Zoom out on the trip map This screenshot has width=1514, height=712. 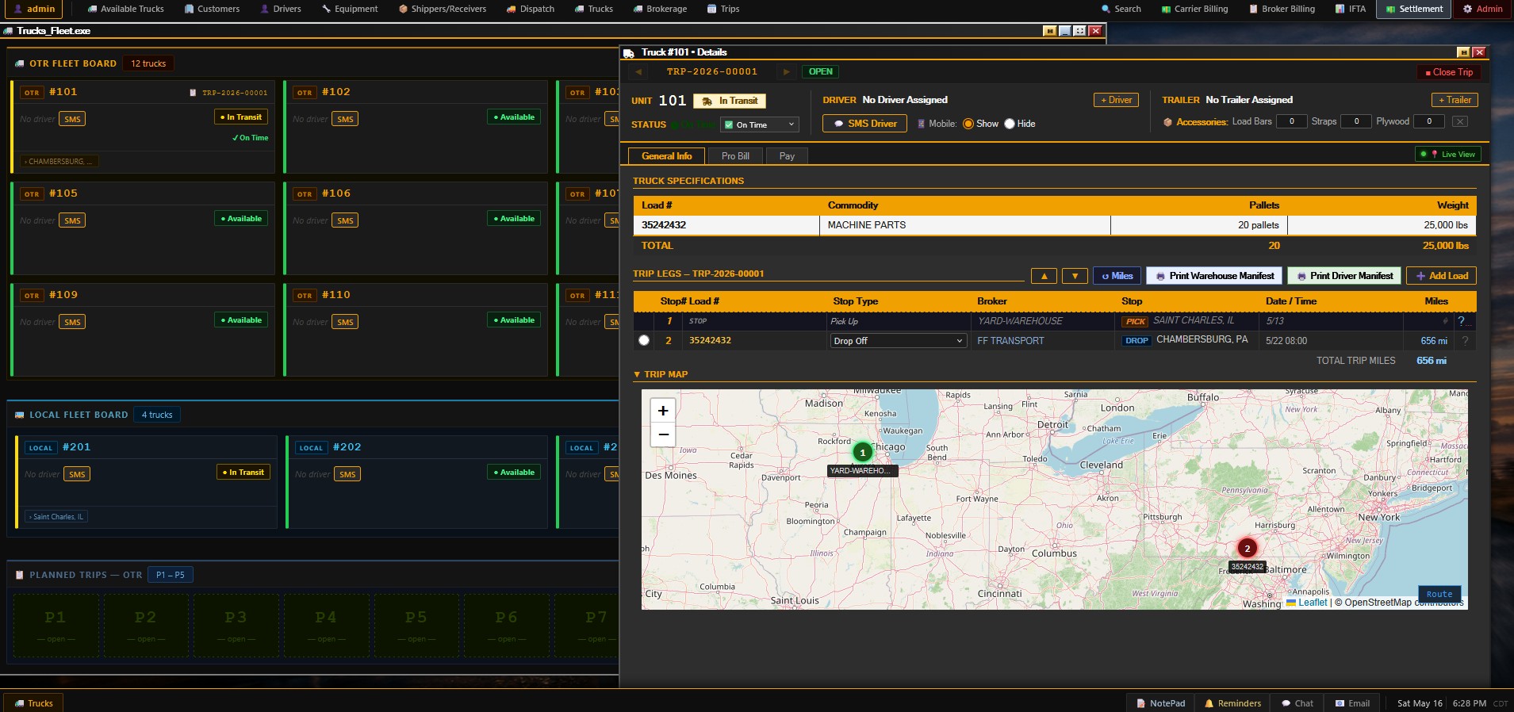663,434
